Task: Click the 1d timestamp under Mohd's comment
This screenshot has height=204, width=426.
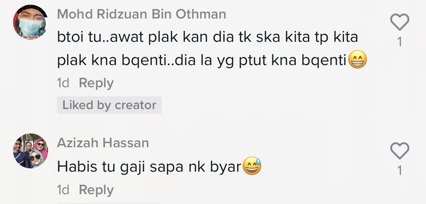Action: pos(63,83)
